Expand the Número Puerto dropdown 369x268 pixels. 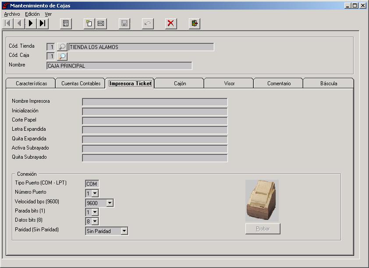pos(95,193)
